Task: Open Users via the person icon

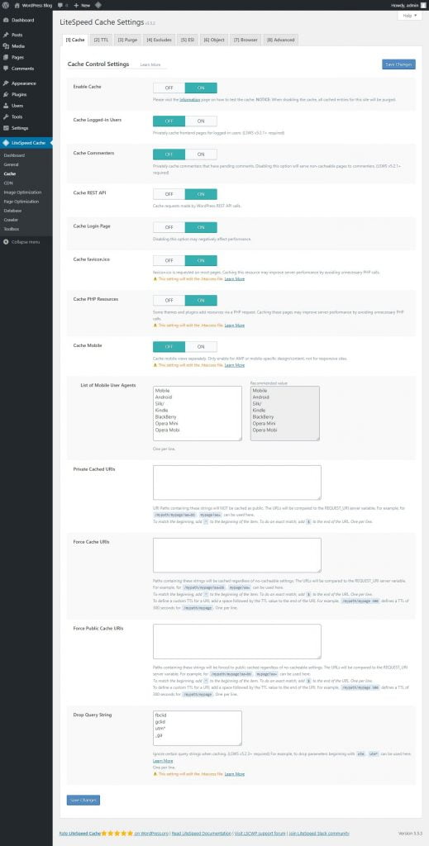Action: click(x=6, y=106)
